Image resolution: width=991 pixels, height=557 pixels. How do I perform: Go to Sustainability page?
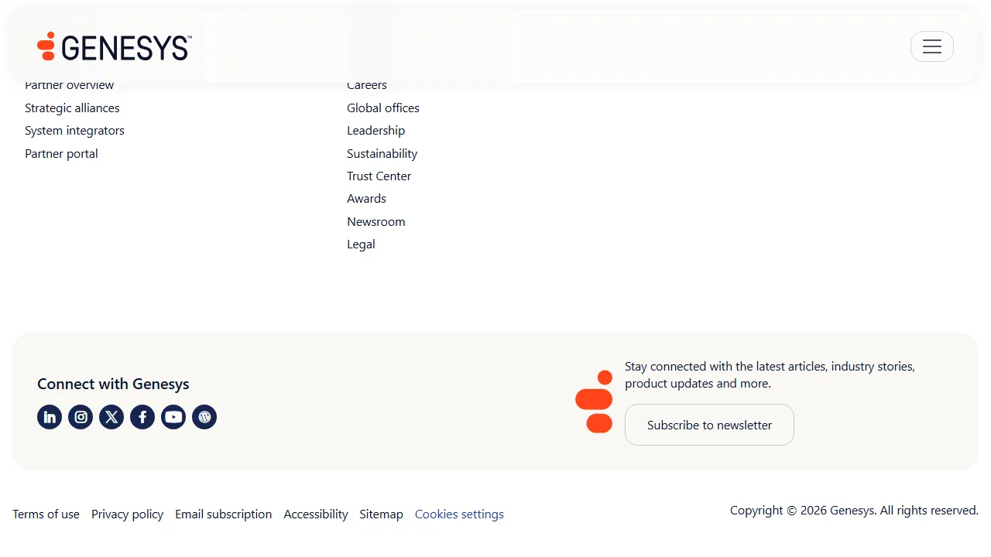pyautogui.click(x=382, y=153)
